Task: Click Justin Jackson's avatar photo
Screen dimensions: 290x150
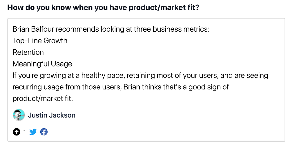Action: (19, 115)
